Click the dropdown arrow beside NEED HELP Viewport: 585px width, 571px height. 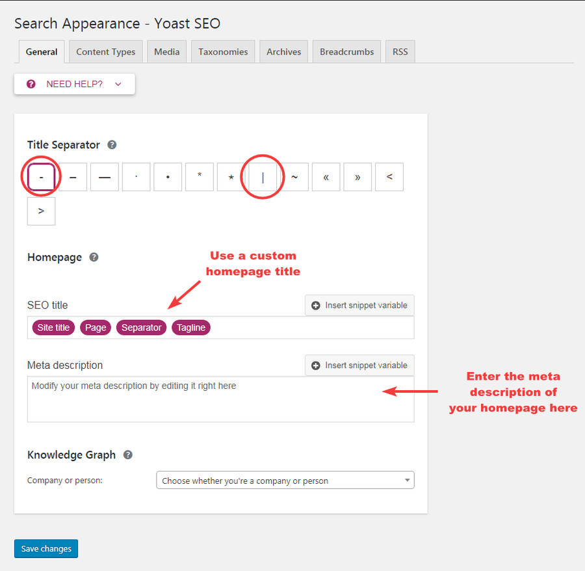[118, 84]
